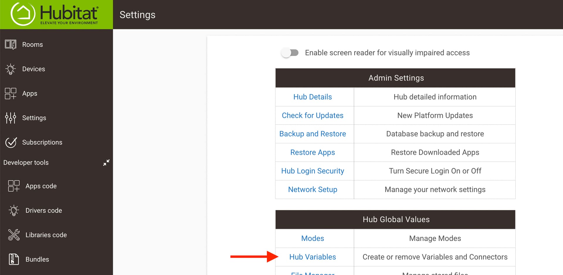563x275 pixels.
Task: Open Drivers code under Developer tools
Action: click(44, 211)
